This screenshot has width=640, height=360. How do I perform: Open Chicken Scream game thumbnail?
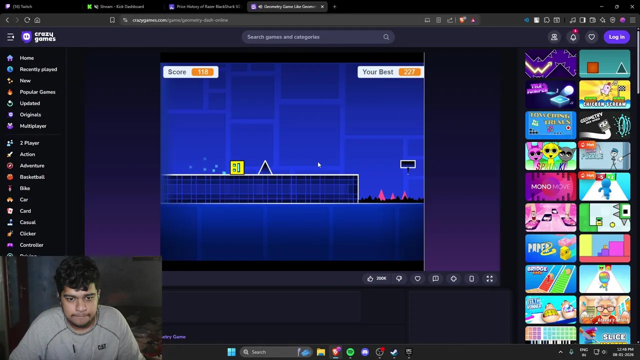coord(604,94)
